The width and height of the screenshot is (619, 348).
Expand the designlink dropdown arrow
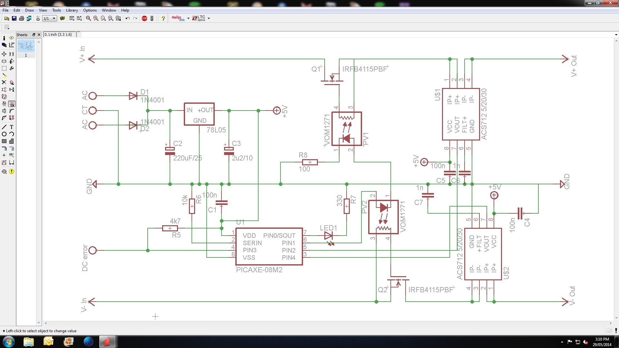point(188,18)
